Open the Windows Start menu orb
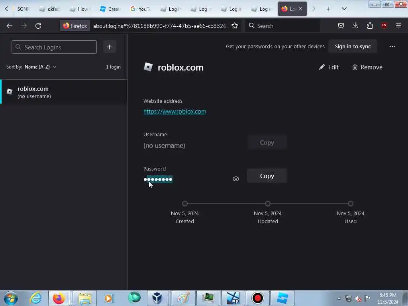The height and width of the screenshot is (306, 408). pos(11,298)
